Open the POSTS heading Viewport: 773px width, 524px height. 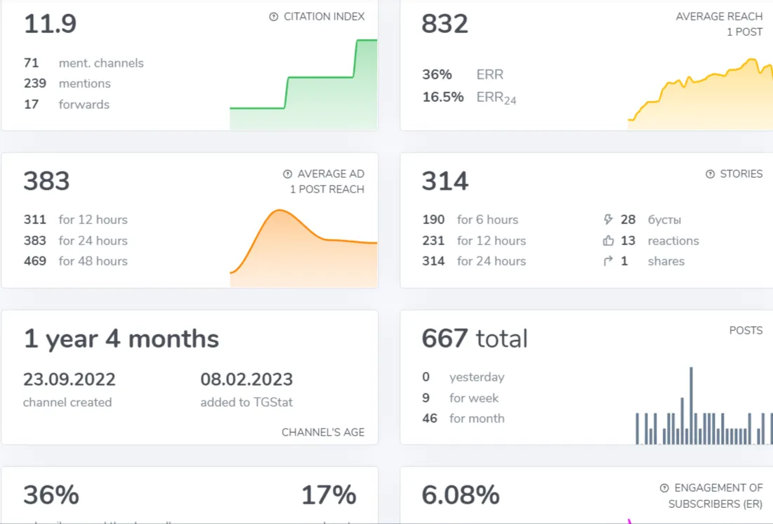746,331
